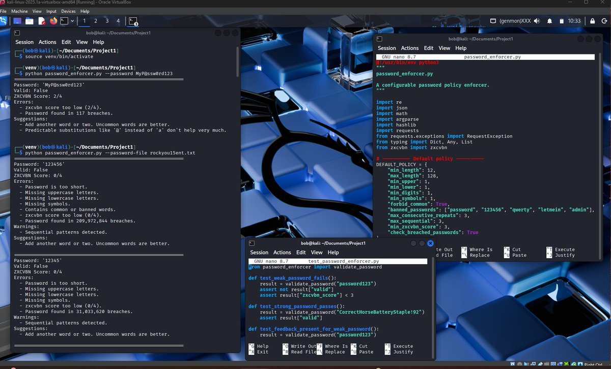Open Session menu in password_enforcer.py terminal

(387, 48)
